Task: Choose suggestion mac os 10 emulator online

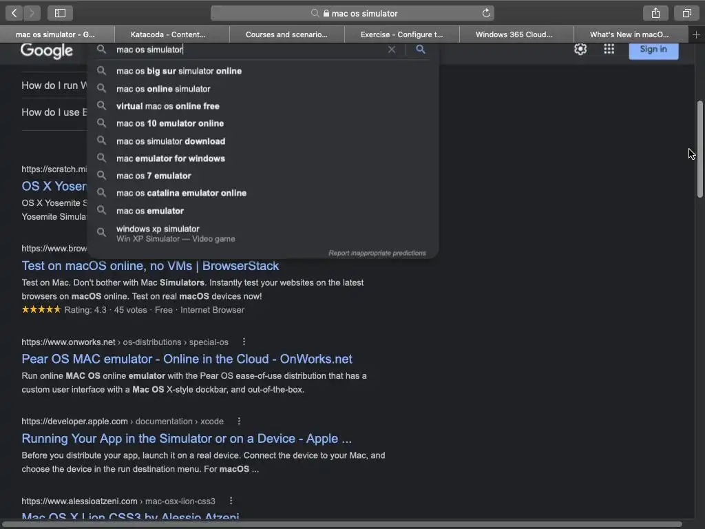Action: [263, 123]
